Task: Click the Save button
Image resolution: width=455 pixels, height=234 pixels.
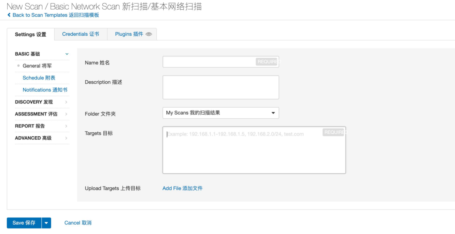Action: (24, 223)
